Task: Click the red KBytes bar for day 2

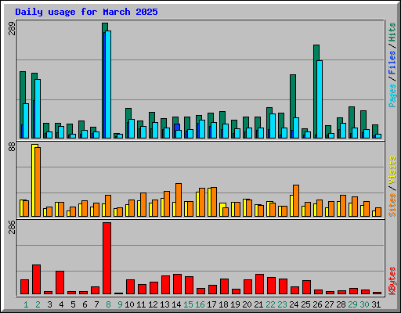Action: click(36, 279)
